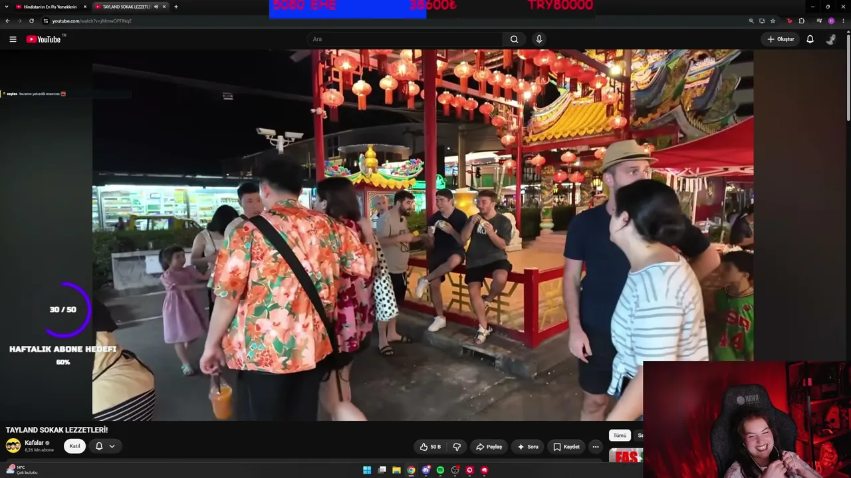Save video with 'Kaydet' button
This screenshot has height=478, width=851.
tap(566, 447)
